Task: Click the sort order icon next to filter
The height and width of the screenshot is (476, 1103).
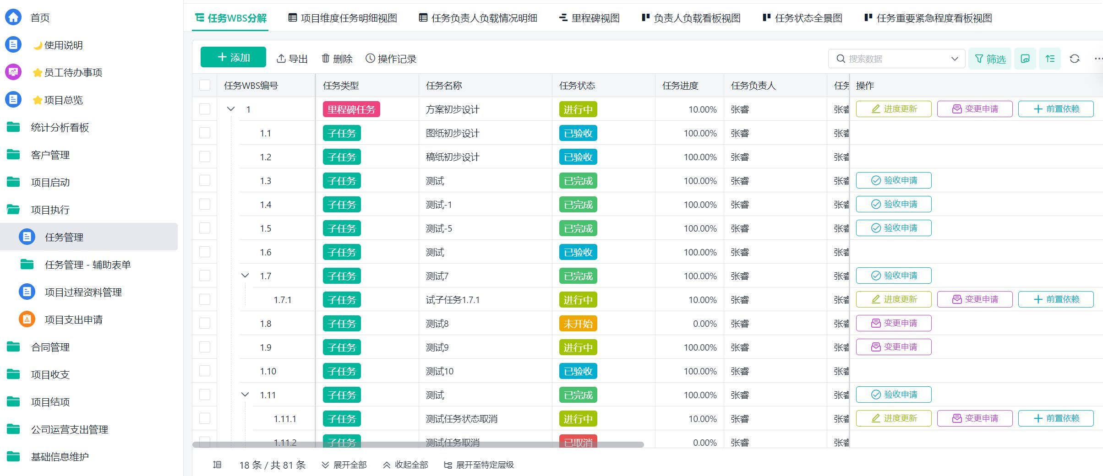Action: 1050,59
